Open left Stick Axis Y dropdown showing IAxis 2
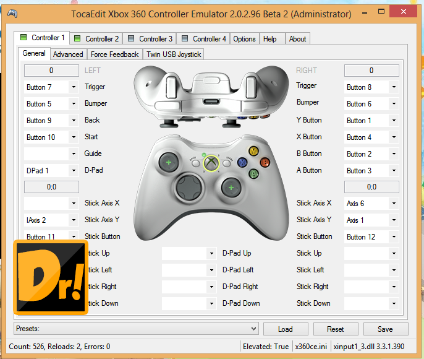The width and height of the screenshot is (424, 359). (x=51, y=220)
